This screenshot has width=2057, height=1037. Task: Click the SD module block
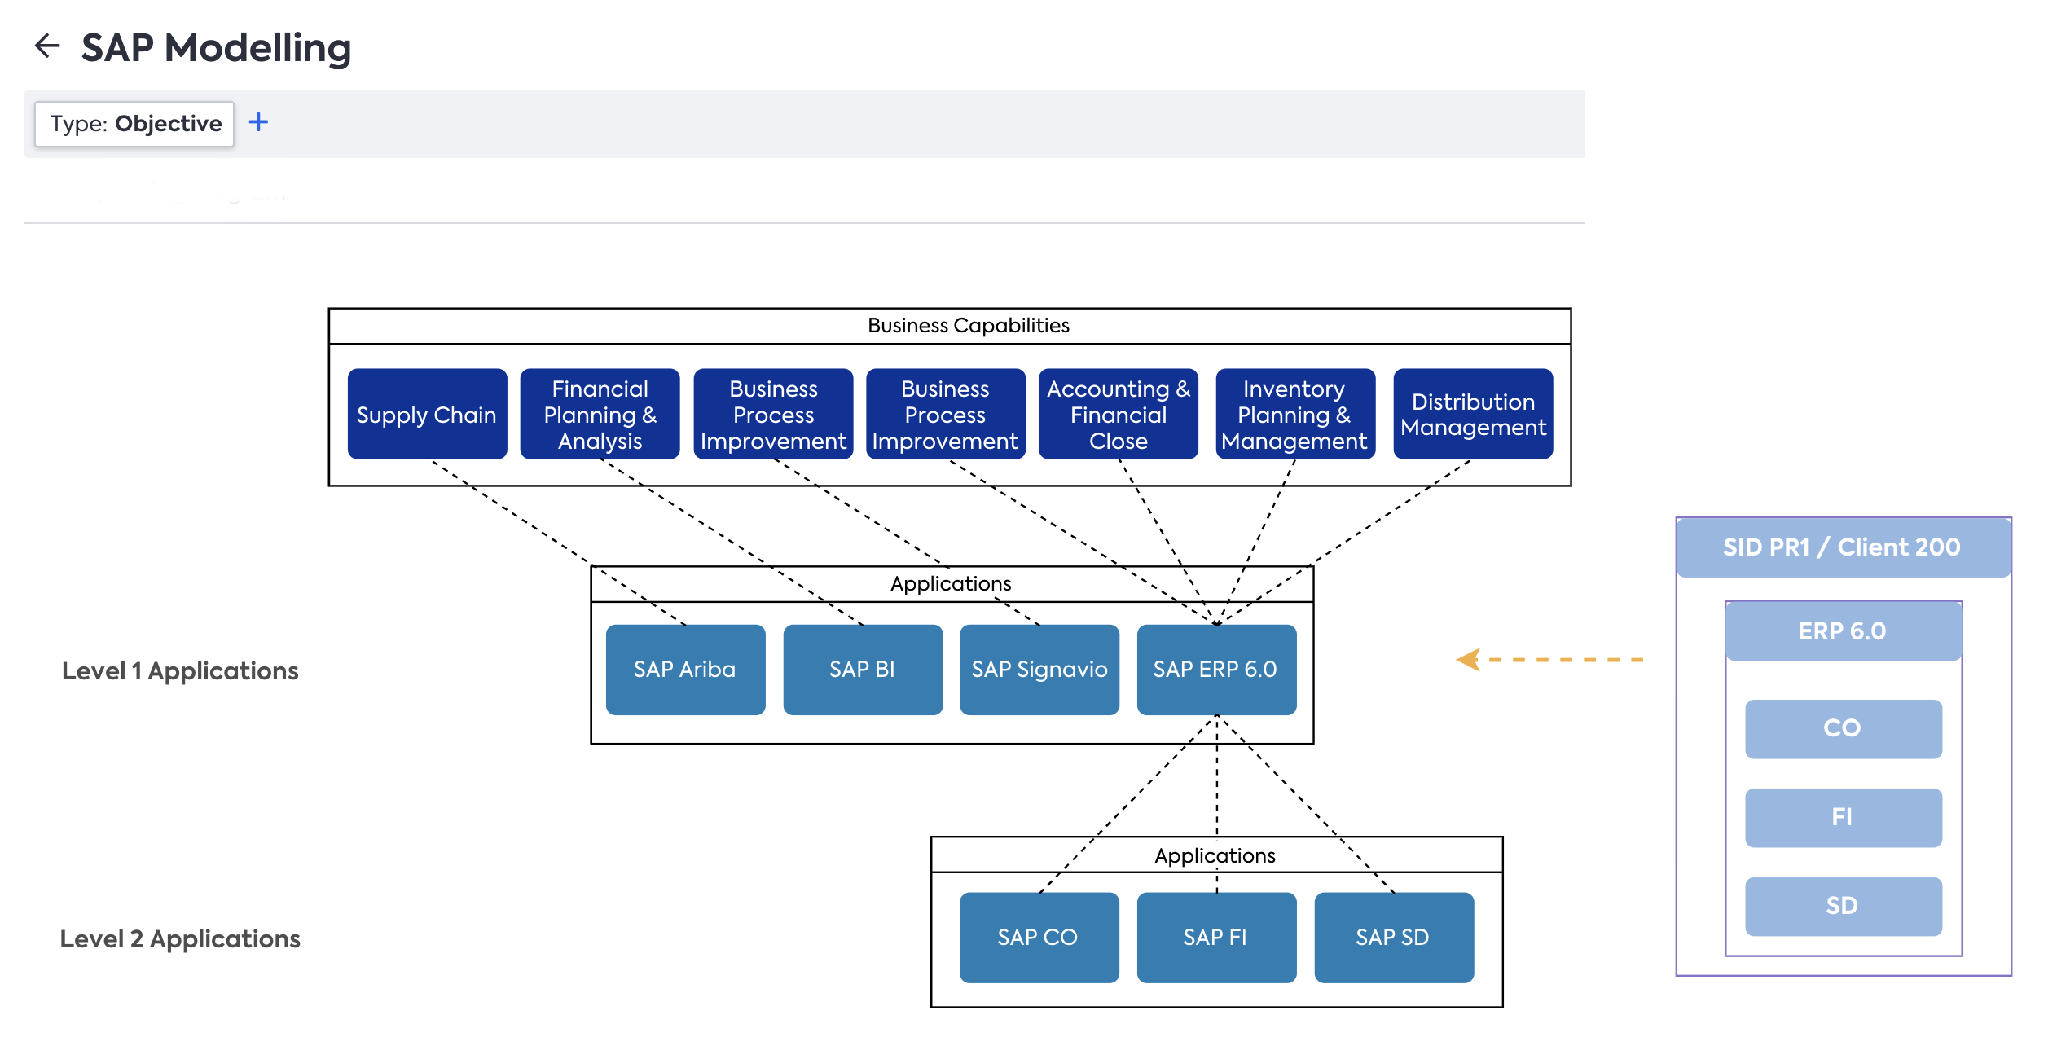1843,906
